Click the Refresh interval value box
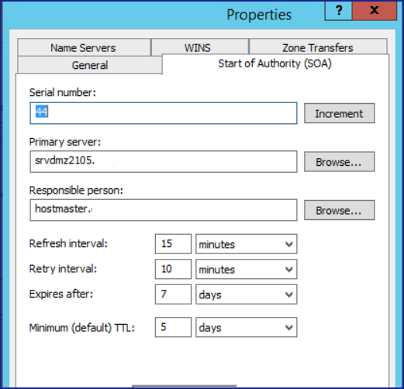 [173, 244]
